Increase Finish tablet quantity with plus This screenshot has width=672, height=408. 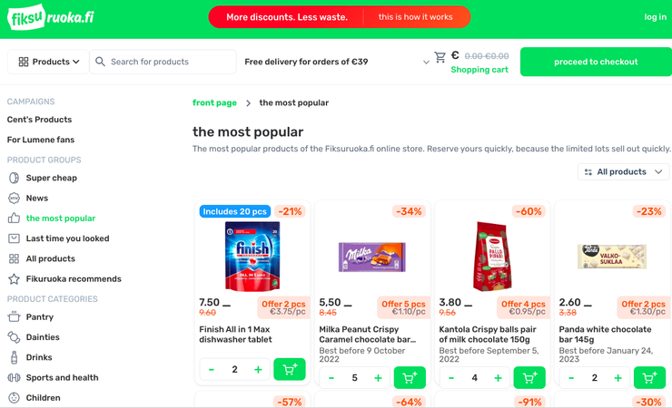coord(258,370)
